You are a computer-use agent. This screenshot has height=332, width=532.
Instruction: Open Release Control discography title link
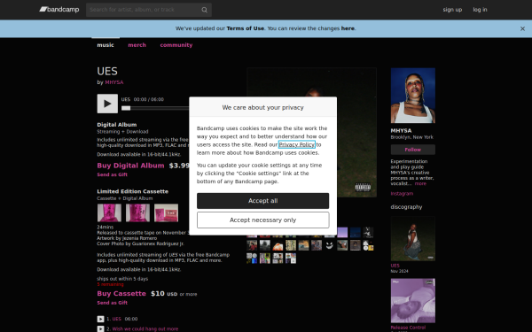point(408,328)
